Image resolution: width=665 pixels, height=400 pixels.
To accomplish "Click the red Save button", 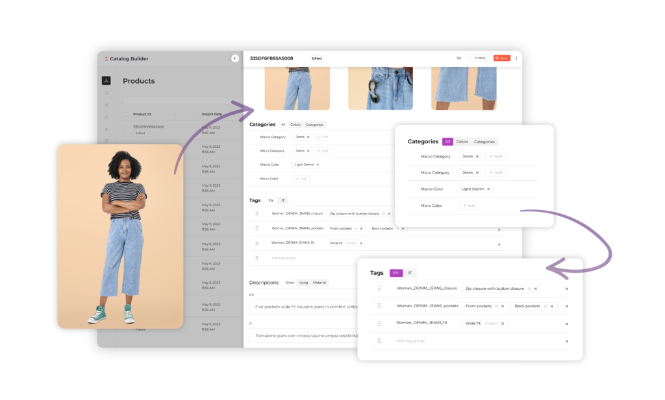I will [502, 58].
